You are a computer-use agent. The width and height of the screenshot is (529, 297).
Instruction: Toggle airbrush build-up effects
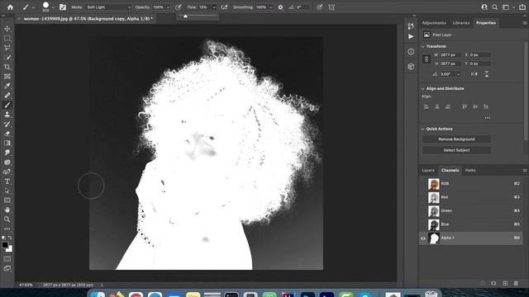(x=224, y=7)
